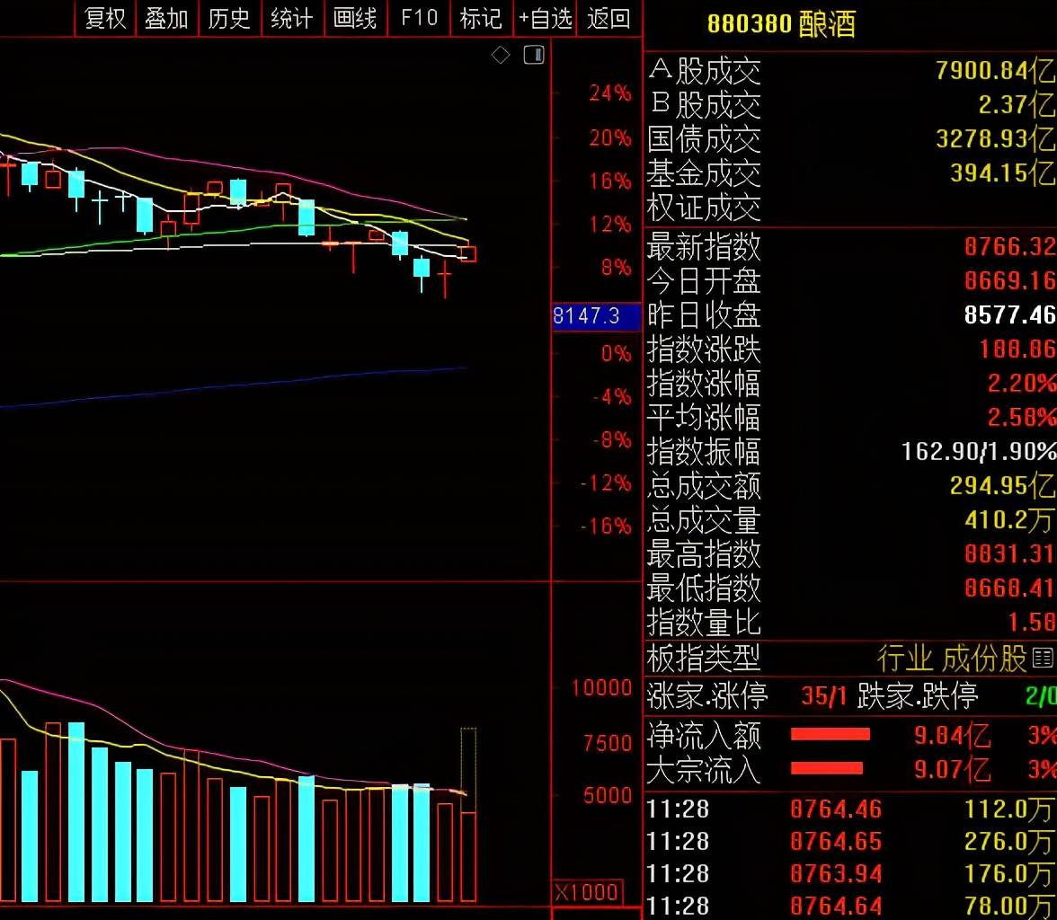
Task: Click the 880380 酿酒 index title
Action: (780, 24)
